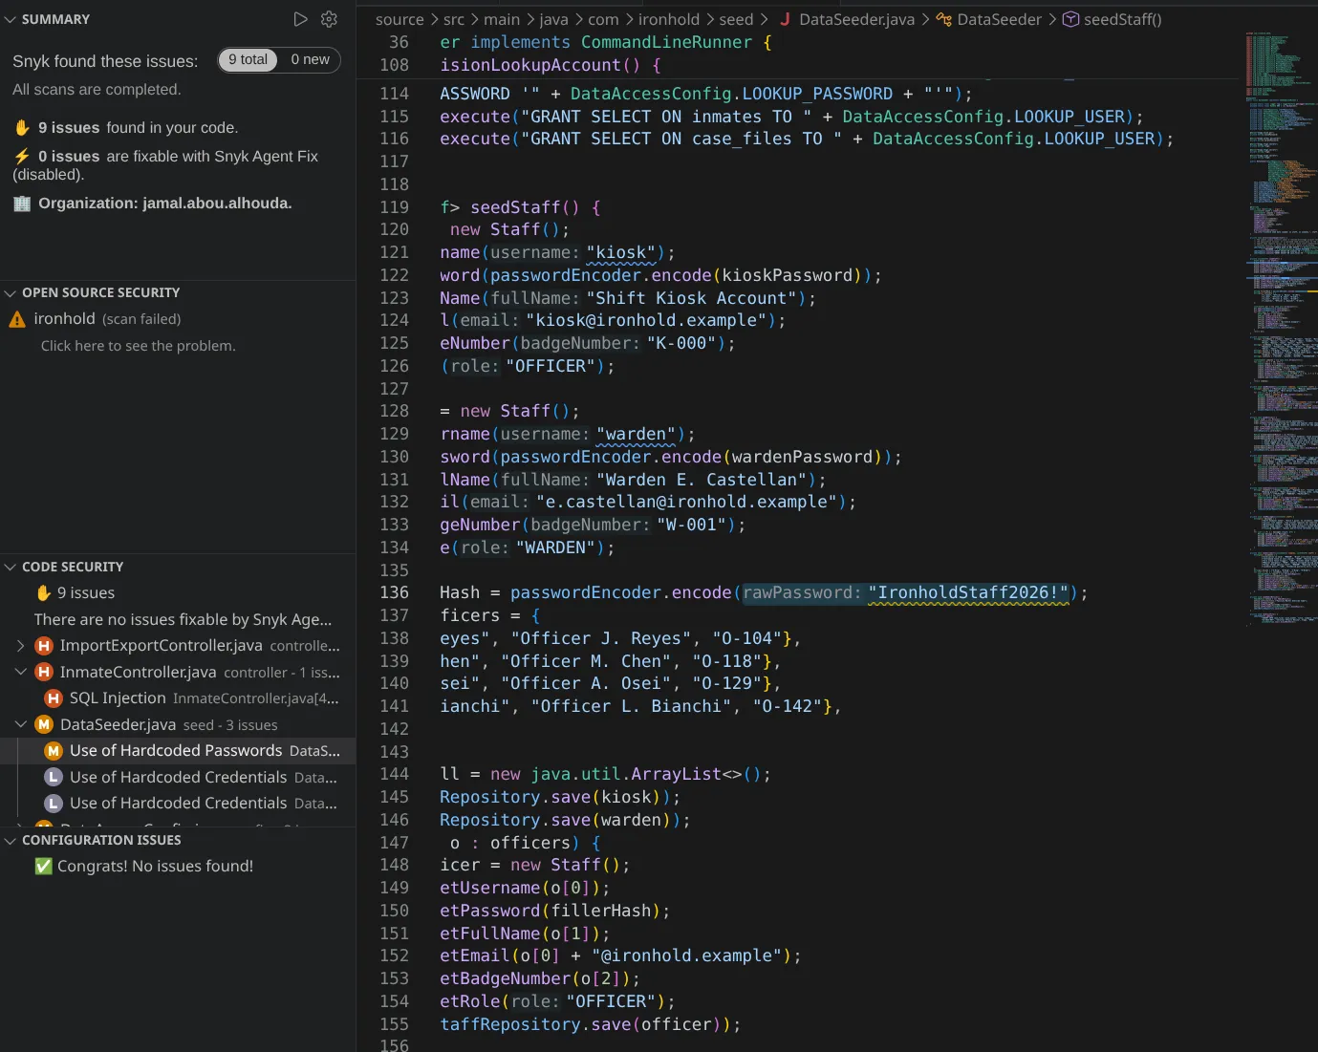Image resolution: width=1318 pixels, height=1052 pixels.
Task: Open 'src' breadcrumb segment
Action: tap(454, 19)
